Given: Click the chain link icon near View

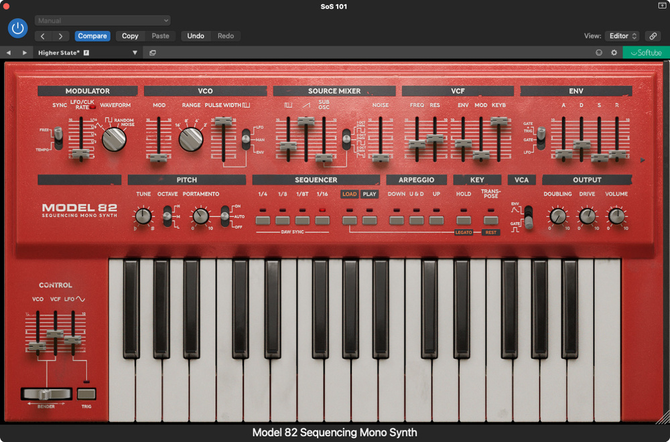Looking at the screenshot, I should 653,35.
